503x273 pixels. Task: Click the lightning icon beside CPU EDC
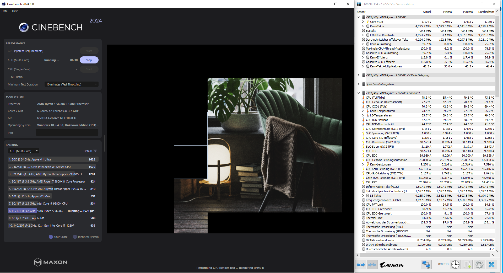pos(364,156)
